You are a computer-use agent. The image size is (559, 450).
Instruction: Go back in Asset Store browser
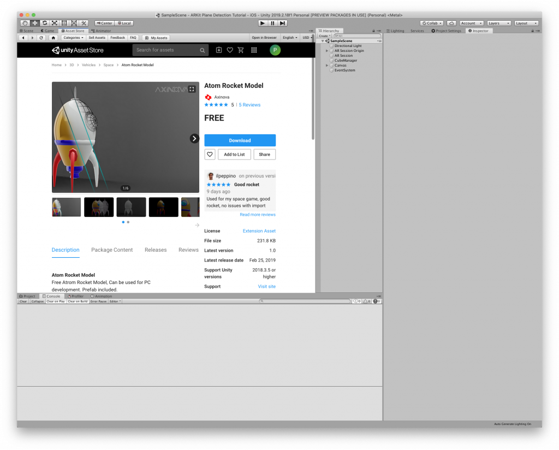coord(23,38)
